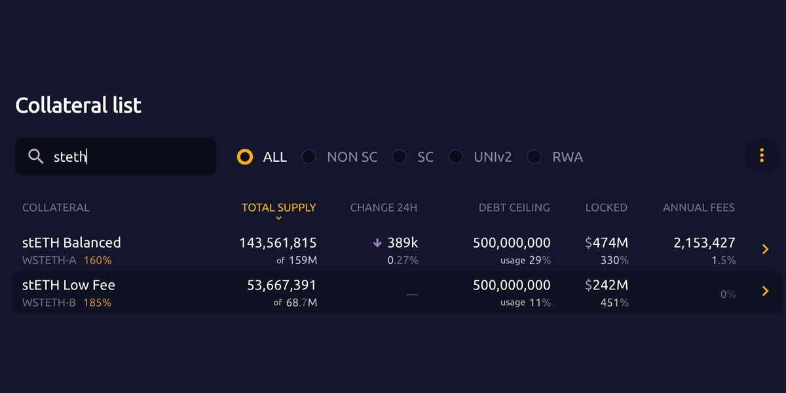Image resolution: width=786 pixels, height=393 pixels.
Task: Focus the search field containing steth
Action: [x=115, y=157]
